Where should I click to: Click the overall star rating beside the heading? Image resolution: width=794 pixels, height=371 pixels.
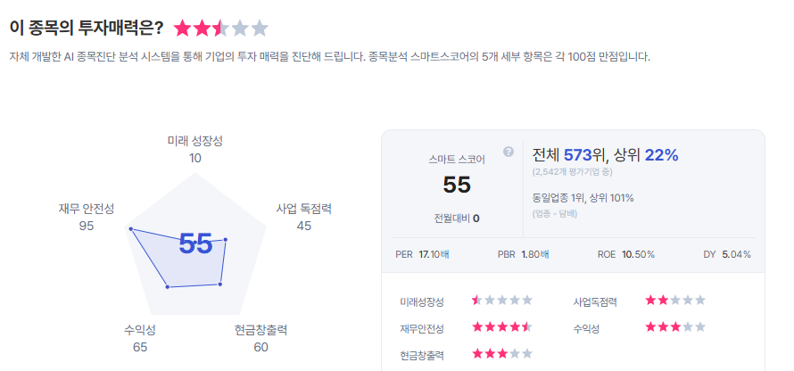(220, 28)
